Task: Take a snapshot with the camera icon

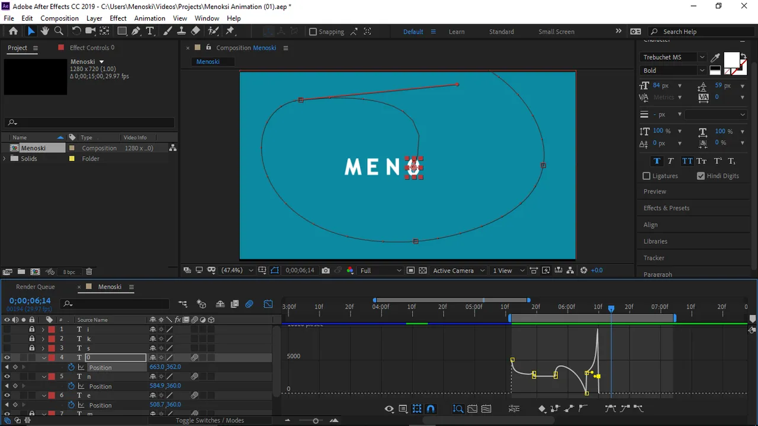Action: [326, 270]
